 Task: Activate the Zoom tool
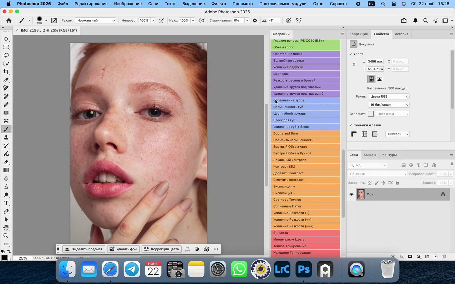click(x=6, y=236)
